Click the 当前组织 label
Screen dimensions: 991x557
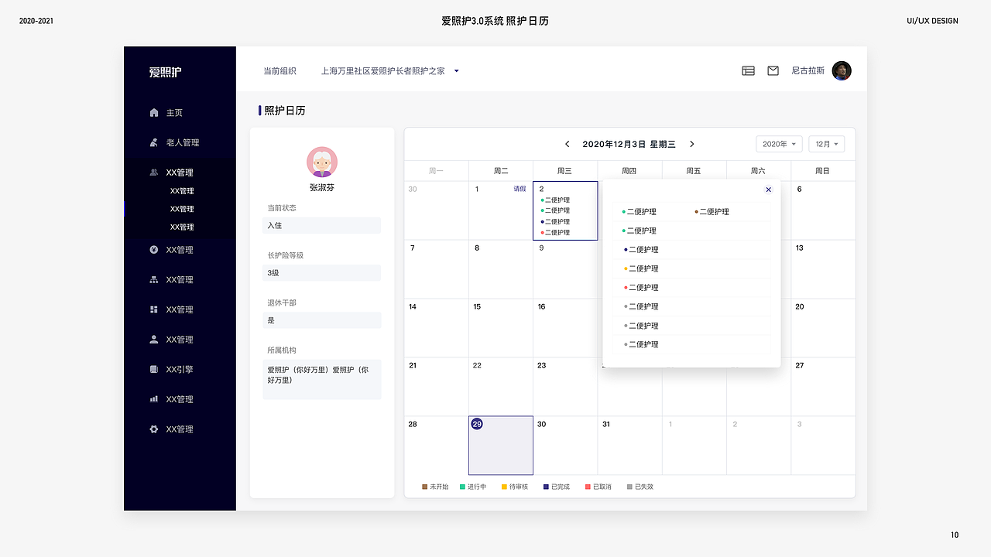[x=279, y=70]
